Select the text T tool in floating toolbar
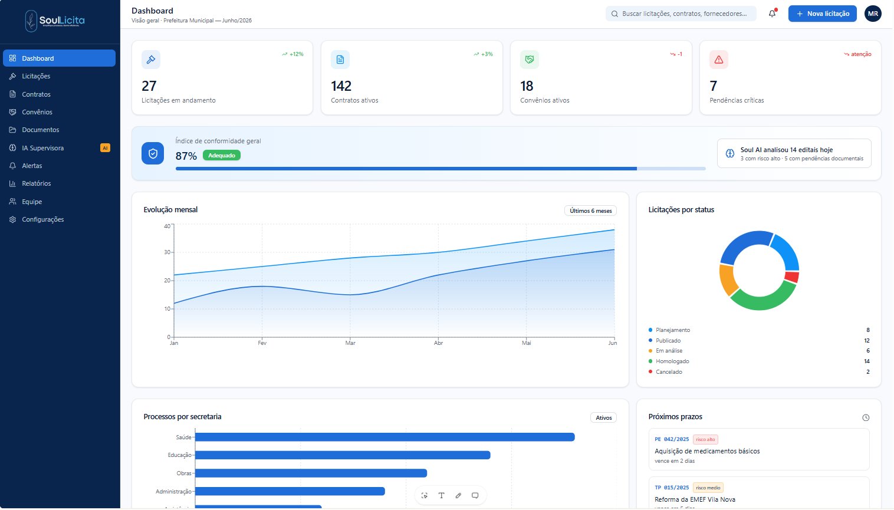 click(x=441, y=495)
